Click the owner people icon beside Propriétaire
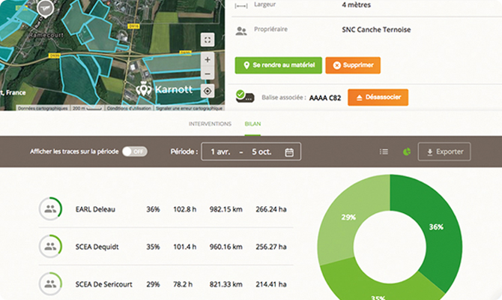Screen dimensions: 502x300 tap(241, 31)
